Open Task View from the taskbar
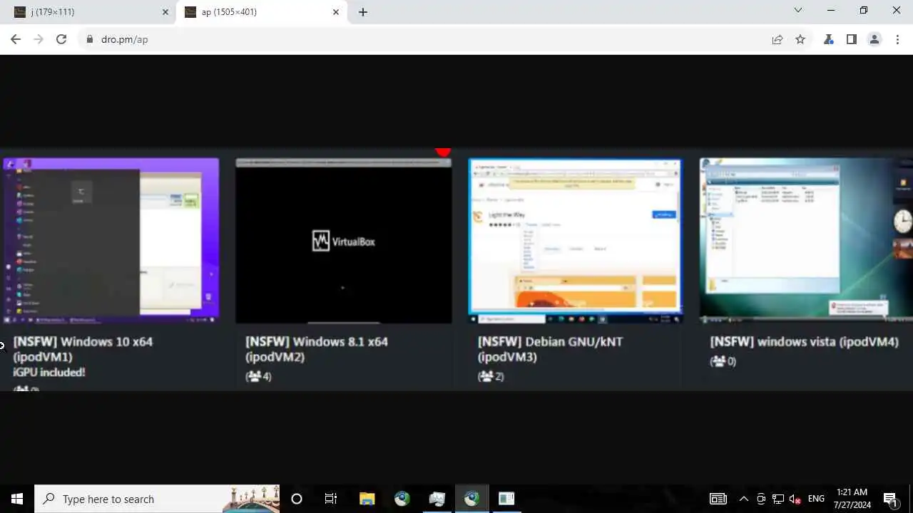 tap(331, 499)
